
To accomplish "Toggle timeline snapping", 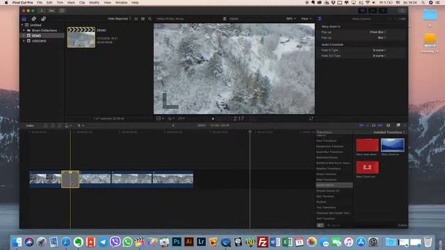I will [380, 125].
